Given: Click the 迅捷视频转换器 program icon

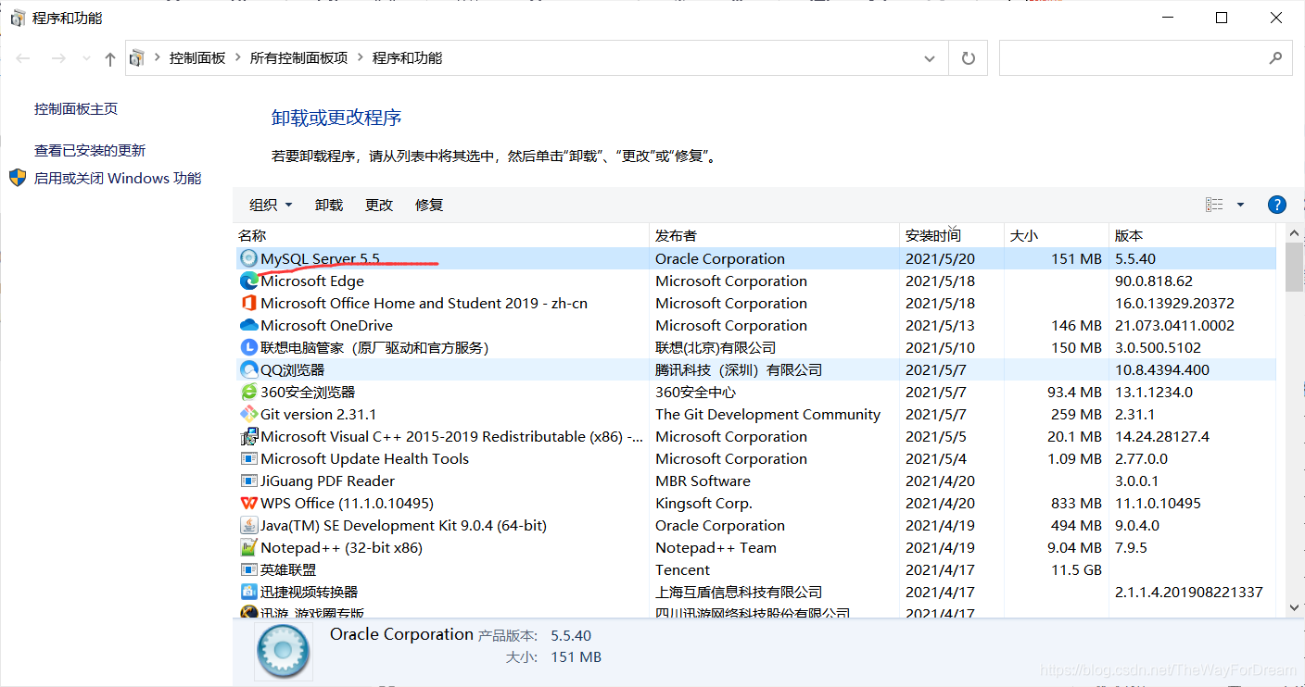Looking at the screenshot, I should [x=248, y=592].
